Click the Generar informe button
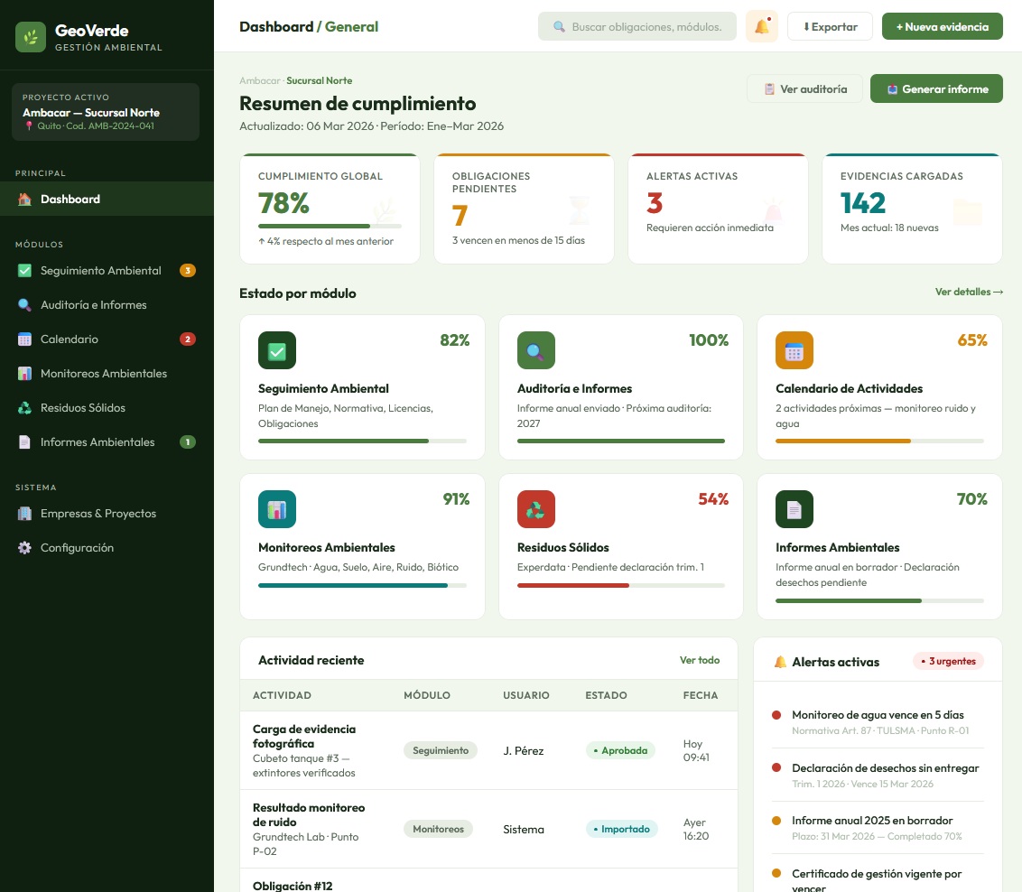This screenshot has width=1022, height=892. coord(936,89)
